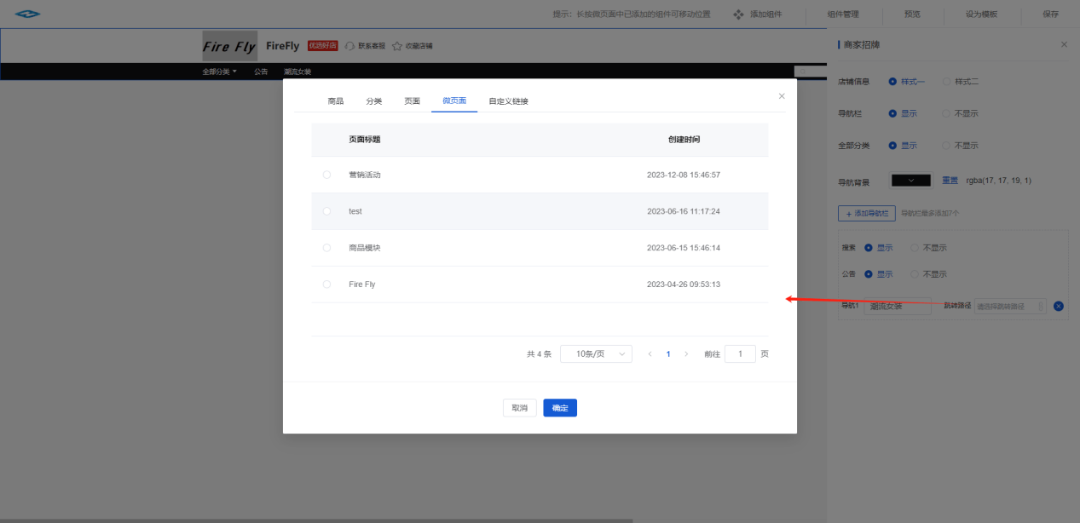Go to the previous page arrow in pagination
The image size is (1080, 523).
(x=650, y=353)
